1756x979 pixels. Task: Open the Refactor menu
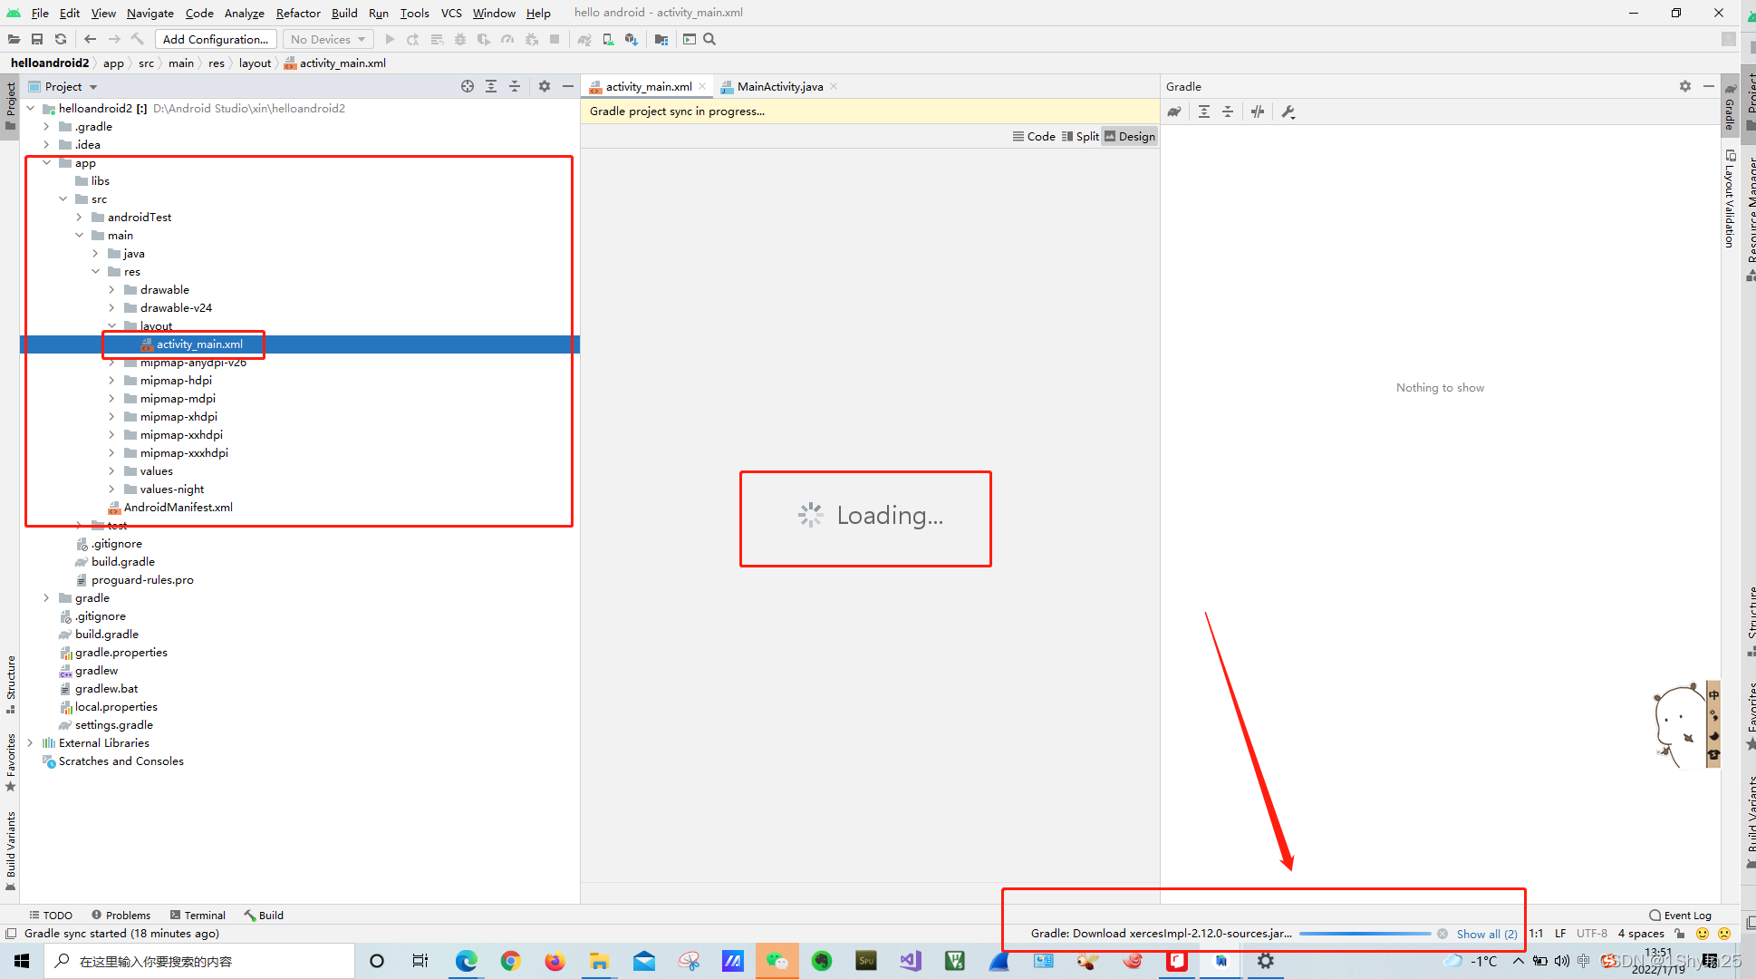coord(298,13)
